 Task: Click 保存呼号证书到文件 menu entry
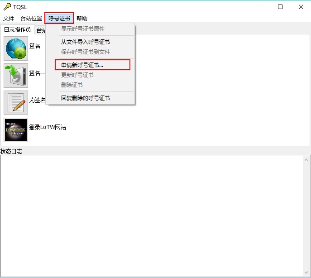[86, 52]
